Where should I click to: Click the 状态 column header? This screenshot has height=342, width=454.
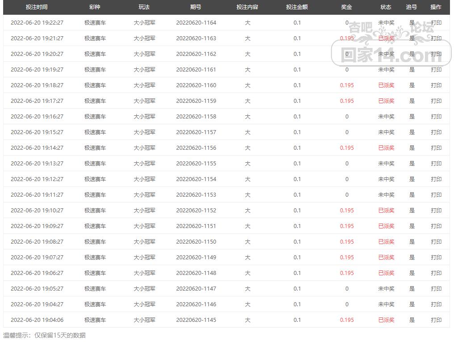(386, 7)
